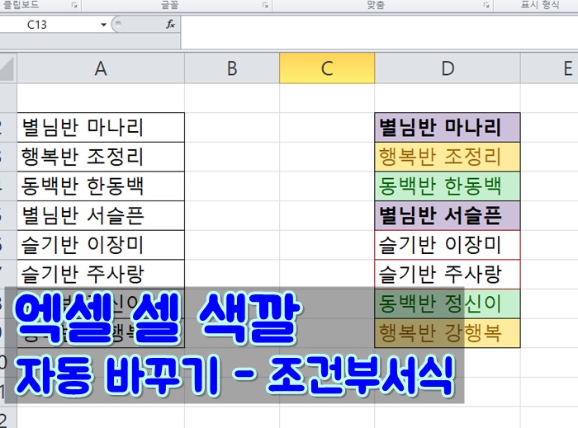Select cell '별님반 서슬픈' in column A
578x428 pixels.
[101, 216]
